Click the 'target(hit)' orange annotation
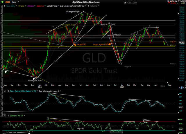Image resolution: width=186 pixels, height=134 pixels. pyautogui.click(x=81, y=44)
